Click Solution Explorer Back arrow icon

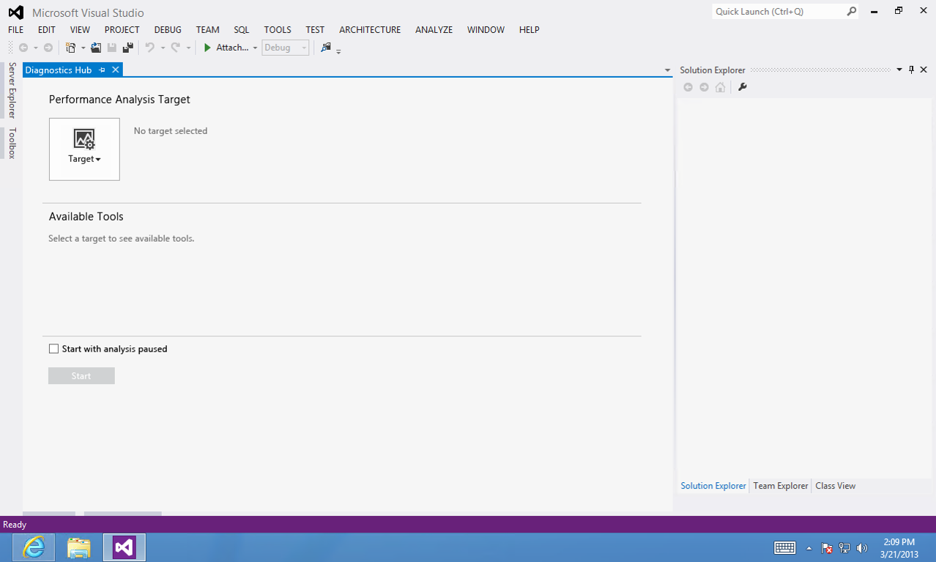point(688,87)
